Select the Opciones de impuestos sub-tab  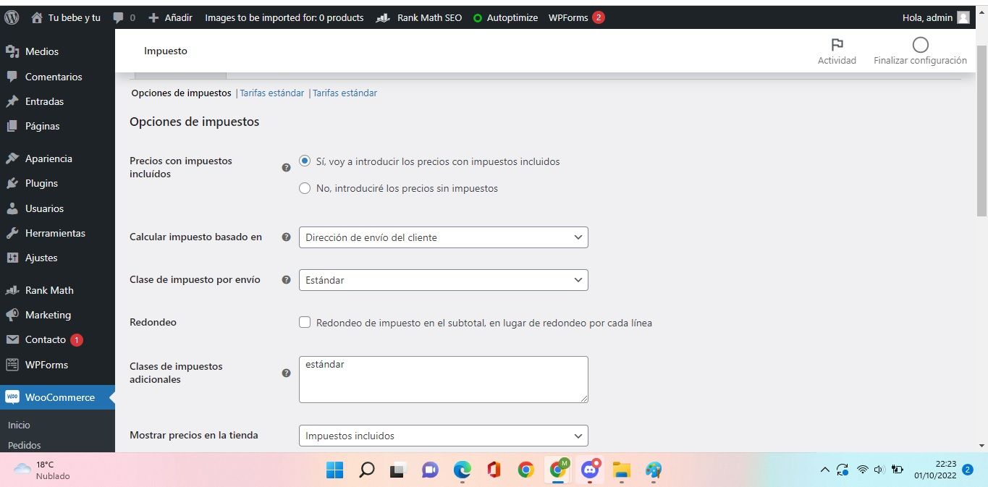tap(181, 93)
